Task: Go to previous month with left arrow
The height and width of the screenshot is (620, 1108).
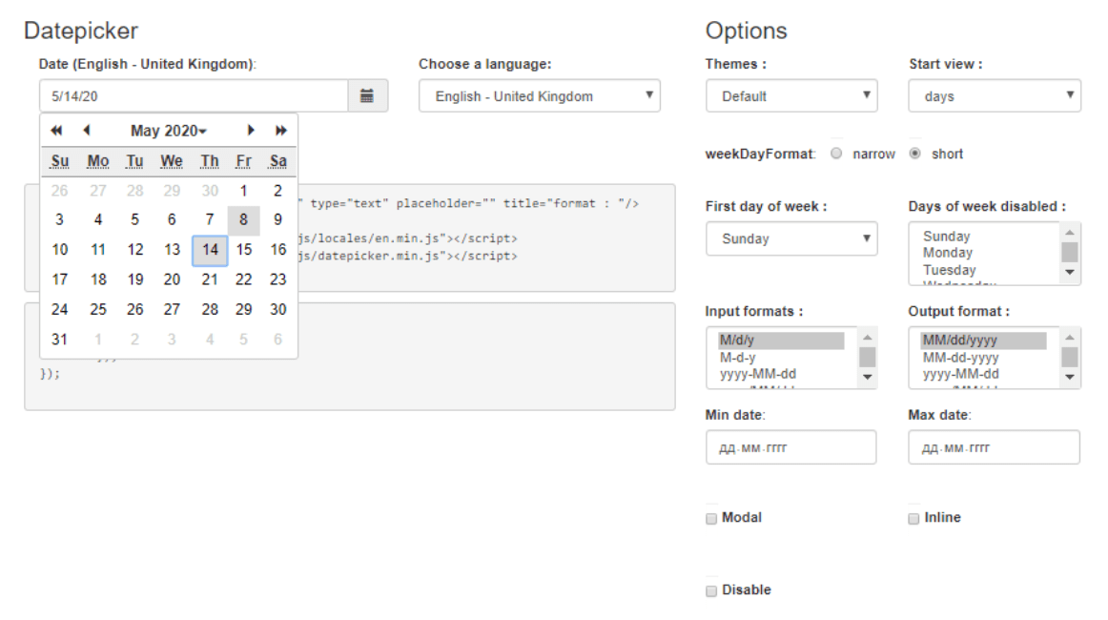Action: pyautogui.click(x=87, y=131)
